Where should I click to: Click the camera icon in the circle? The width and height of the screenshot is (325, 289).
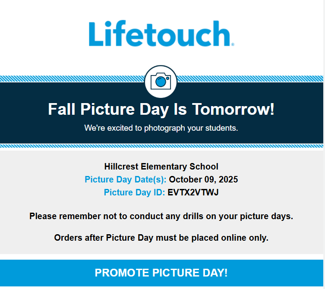click(161, 81)
